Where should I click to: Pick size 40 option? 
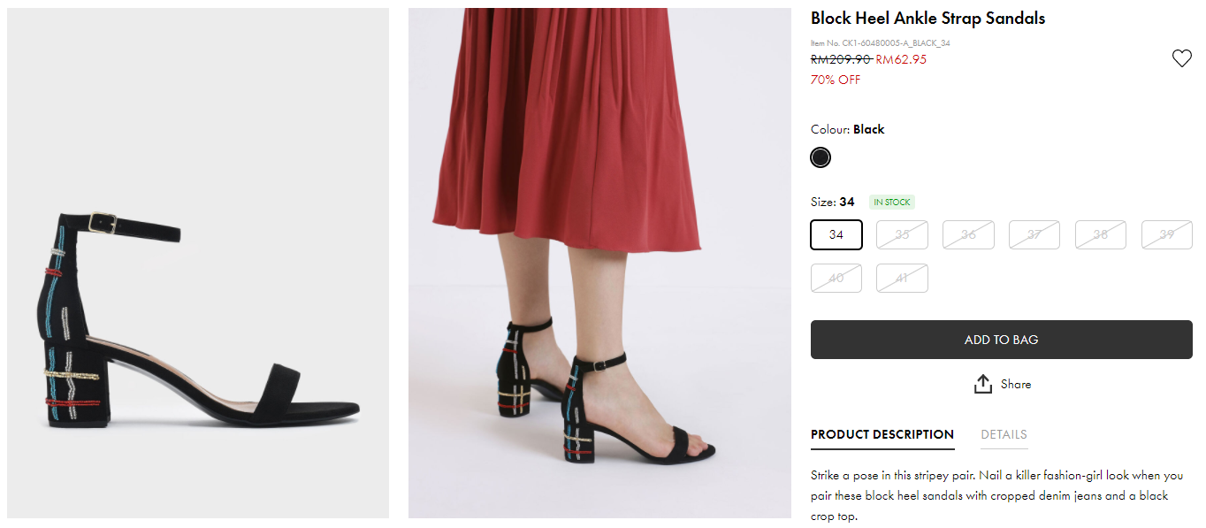point(836,278)
